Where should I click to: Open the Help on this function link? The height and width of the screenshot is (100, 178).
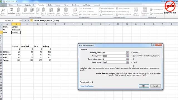click(x=86, y=86)
